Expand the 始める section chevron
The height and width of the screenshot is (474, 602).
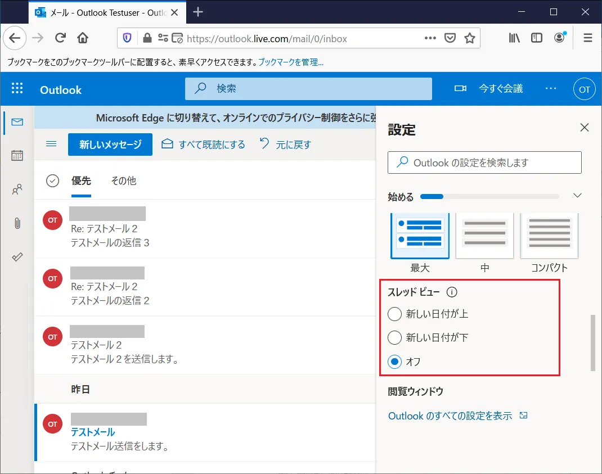click(577, 196)
